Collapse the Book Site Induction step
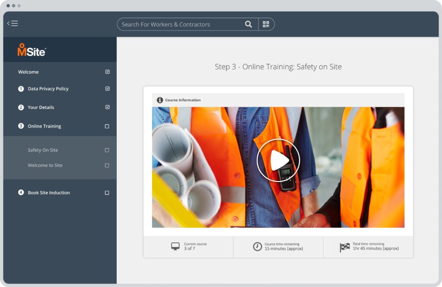Viewport: 442px width, 287px height. [x=49, y=193]
